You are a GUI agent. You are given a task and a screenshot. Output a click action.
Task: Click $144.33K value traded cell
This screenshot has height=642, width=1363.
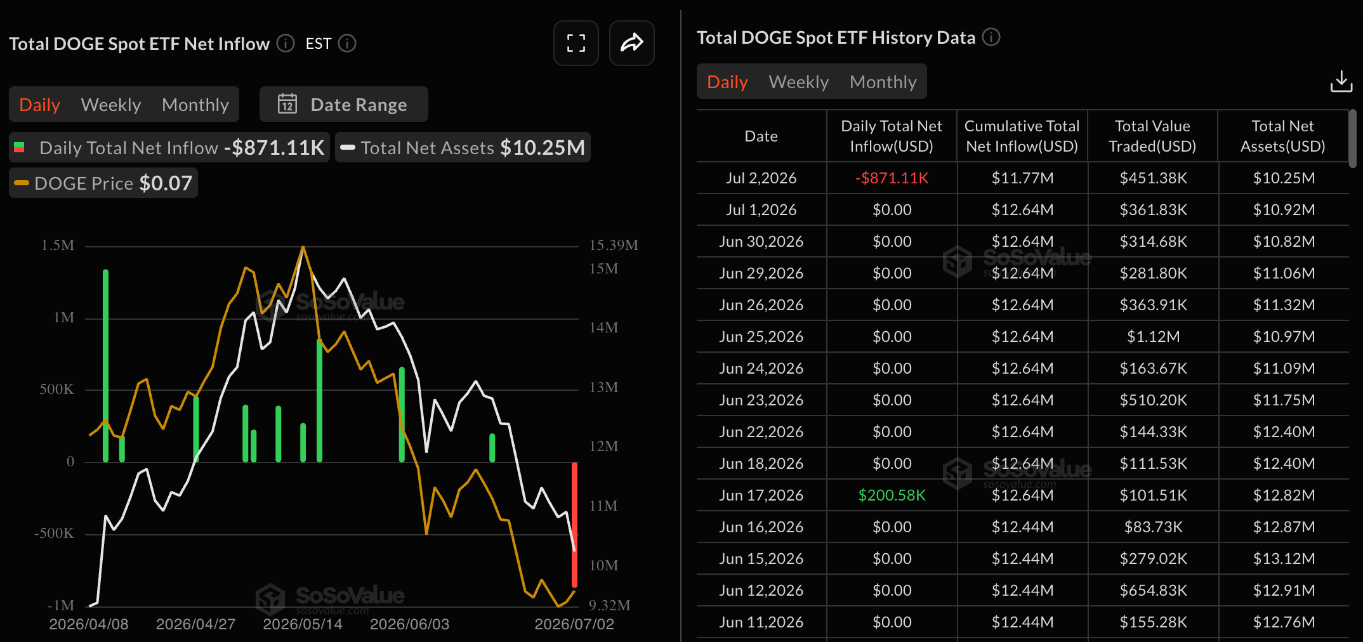point(1153,432)
